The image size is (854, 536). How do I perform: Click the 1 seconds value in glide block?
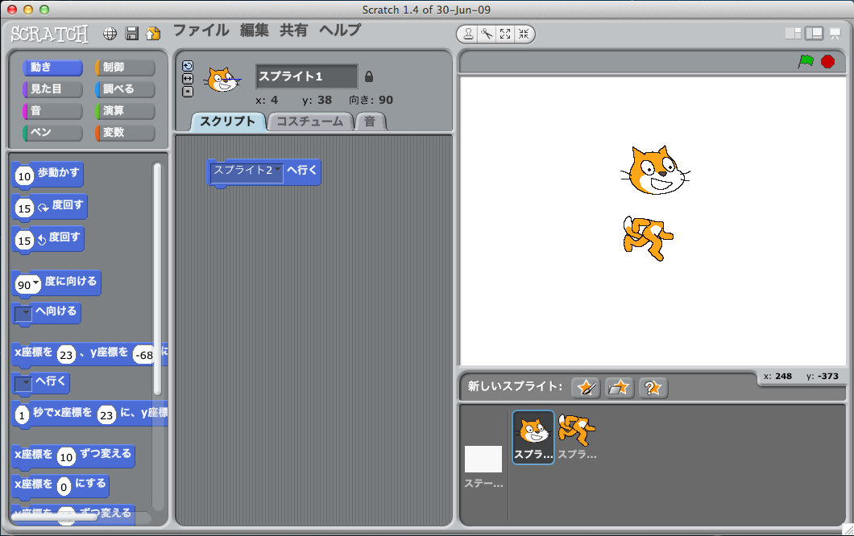[x=22, y=415]
